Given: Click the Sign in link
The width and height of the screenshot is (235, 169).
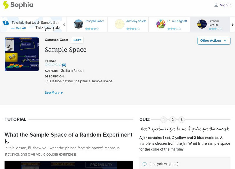Looking at the screenshot, I should (x=226, y=5).
